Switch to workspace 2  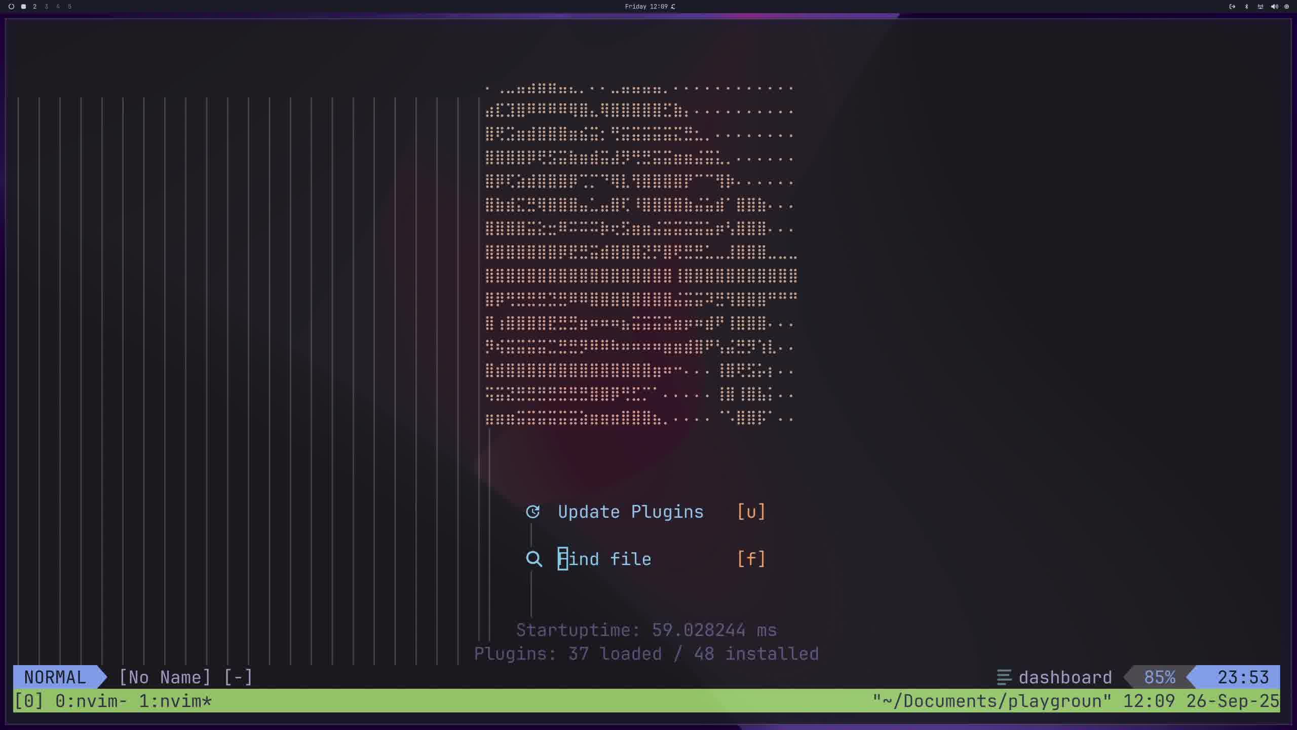click(x=34, y=7)
